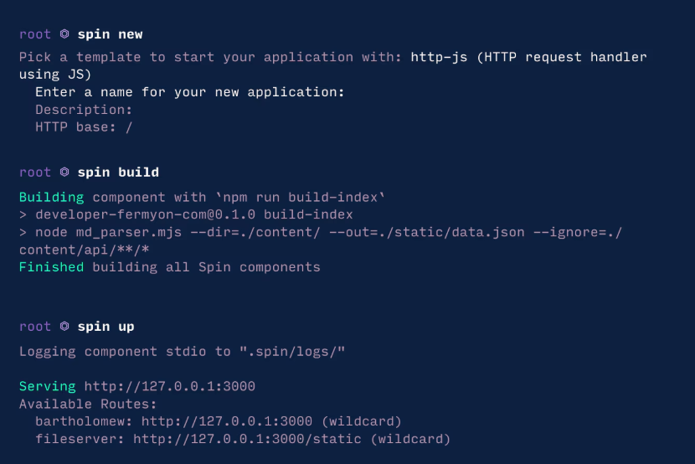Image resolution: width=695 pixels, height=464 pixels.
Task: Click the Description prompt line
Action: coord(84,110)
